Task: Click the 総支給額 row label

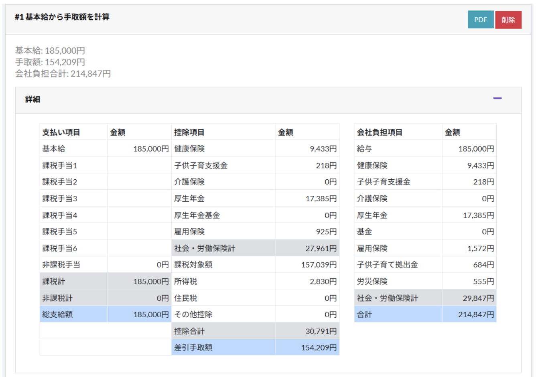Action: pos(57,314)
